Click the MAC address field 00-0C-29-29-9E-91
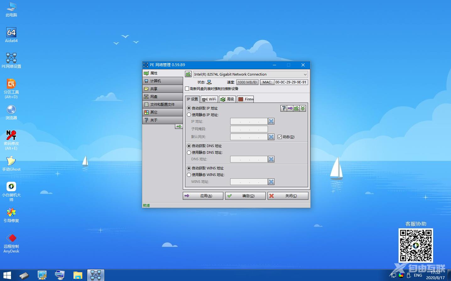 [x=291, y=82]
